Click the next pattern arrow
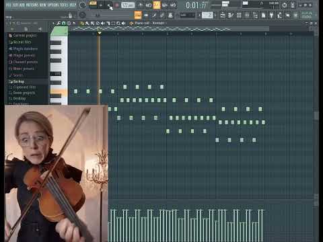This screenshot has width=323, height=242. coord(215,15)
